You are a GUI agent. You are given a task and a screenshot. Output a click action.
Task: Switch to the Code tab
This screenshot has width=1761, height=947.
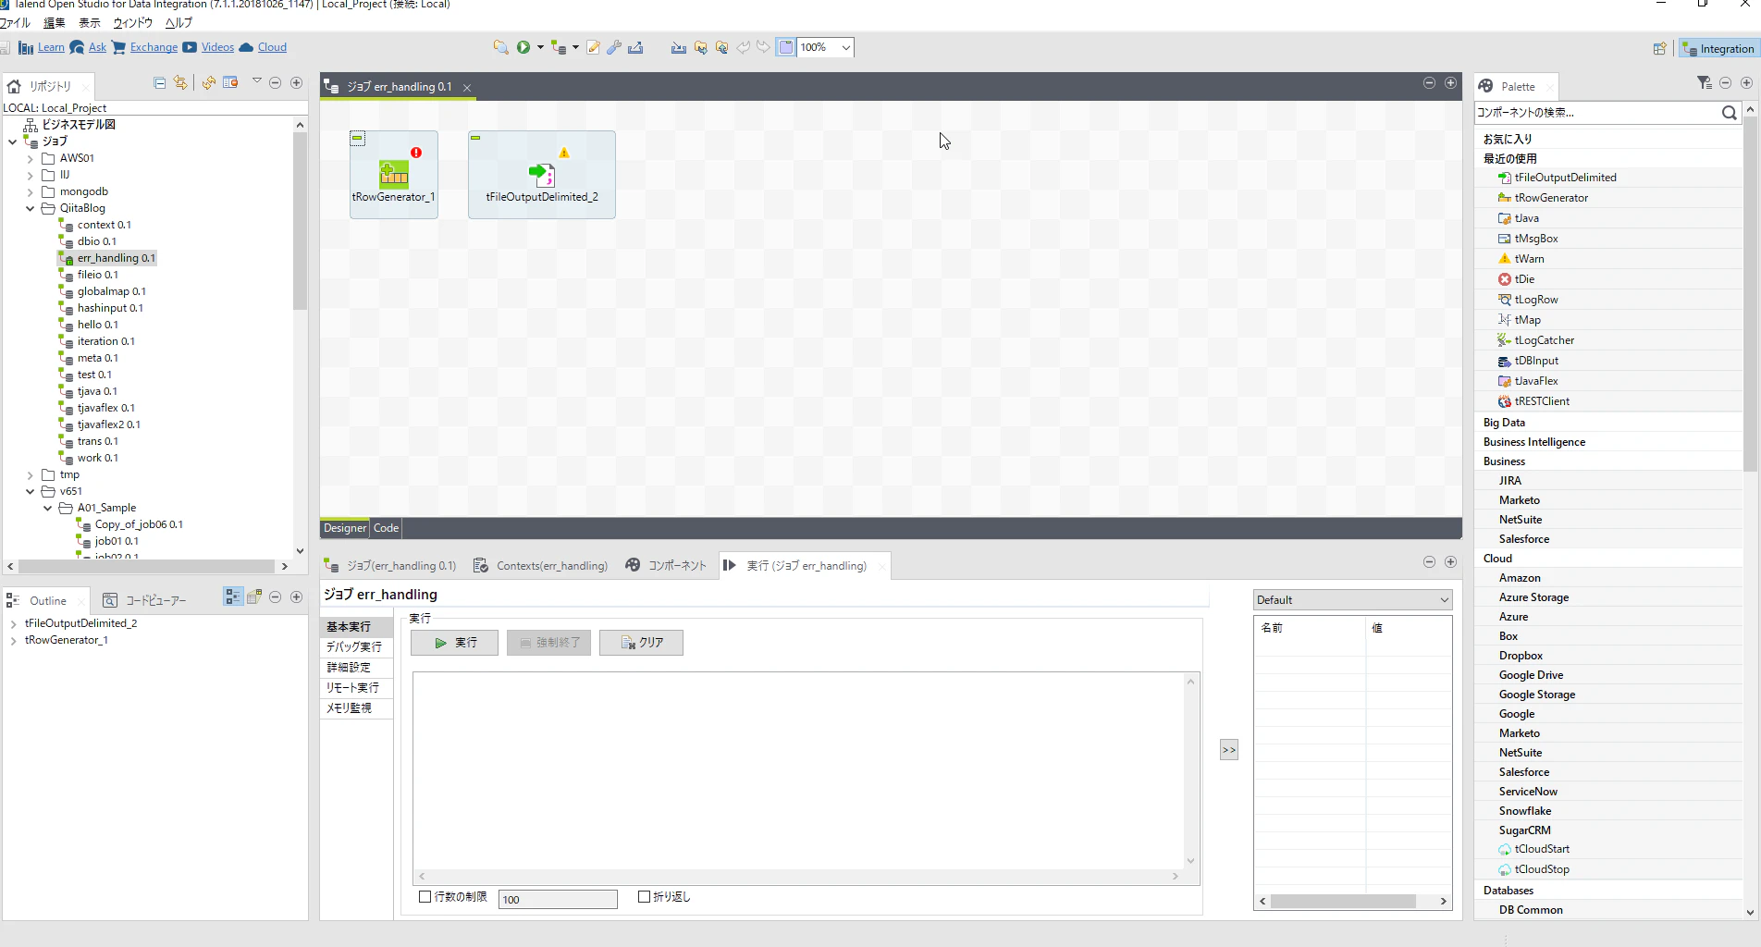coord(386,528)
